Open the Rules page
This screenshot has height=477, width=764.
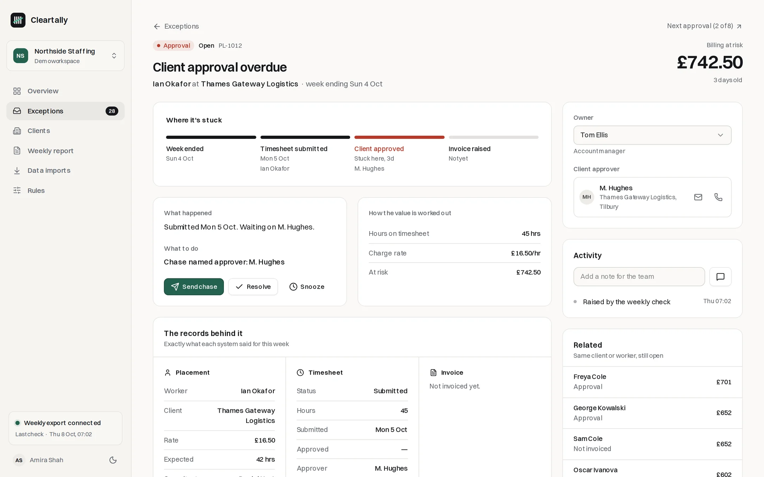(65, 190)
